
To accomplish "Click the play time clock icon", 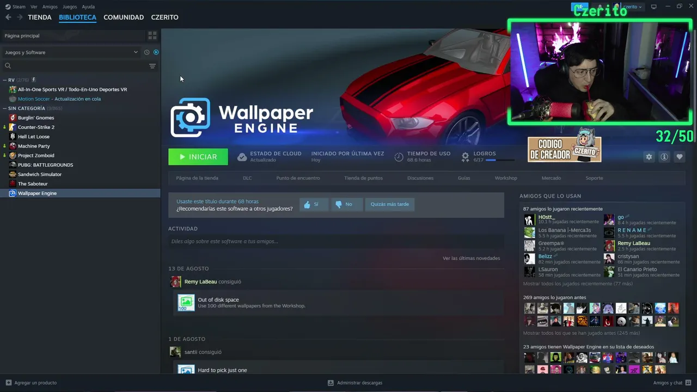I will pyautogui.click(x=399, y=157).
